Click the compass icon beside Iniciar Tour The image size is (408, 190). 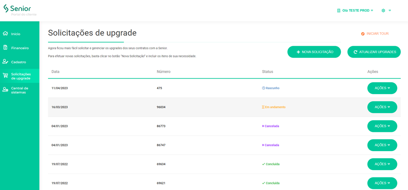(x=363, y=34)
